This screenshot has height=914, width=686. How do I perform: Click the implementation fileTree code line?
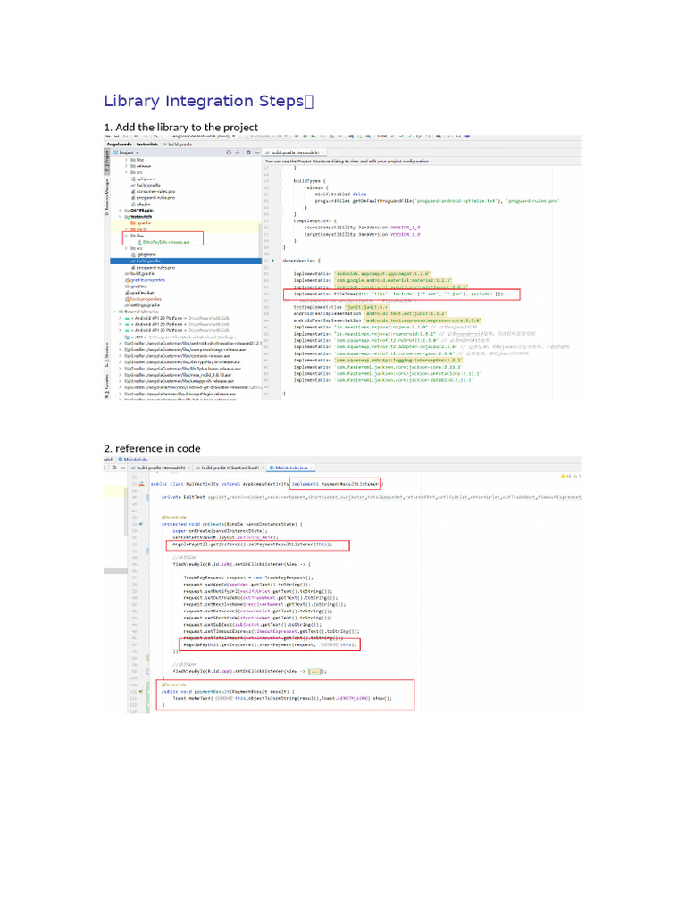pyautogui.click(x=398, y=295)
